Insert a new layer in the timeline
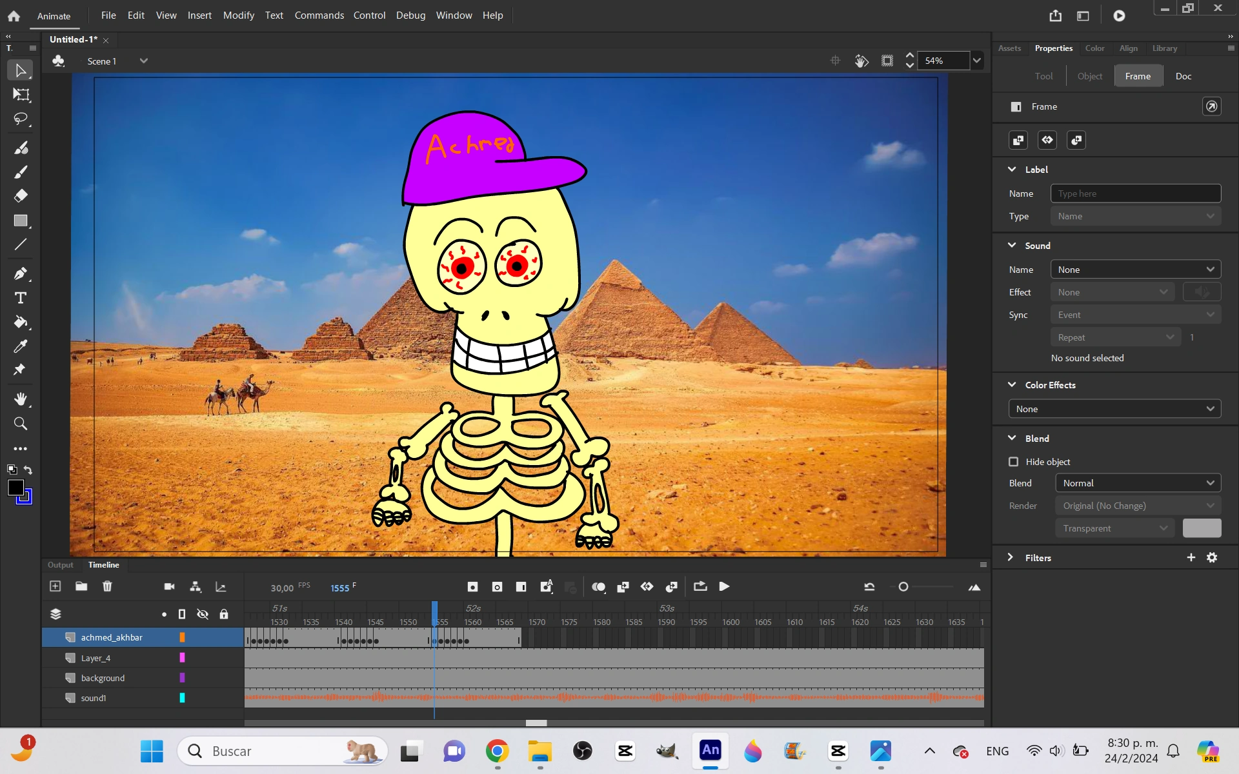Image resolution: width=1239 pixels, height=774 pixels. [55, 586]
